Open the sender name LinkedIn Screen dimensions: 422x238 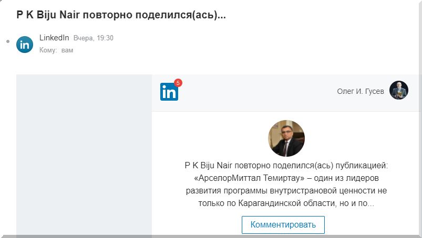point(54,38)
